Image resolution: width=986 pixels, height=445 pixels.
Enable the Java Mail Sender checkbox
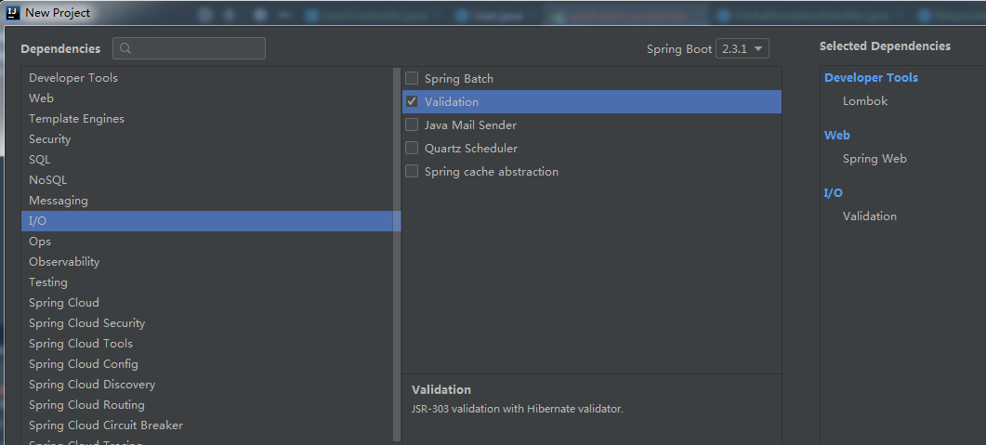pos(412,124)
